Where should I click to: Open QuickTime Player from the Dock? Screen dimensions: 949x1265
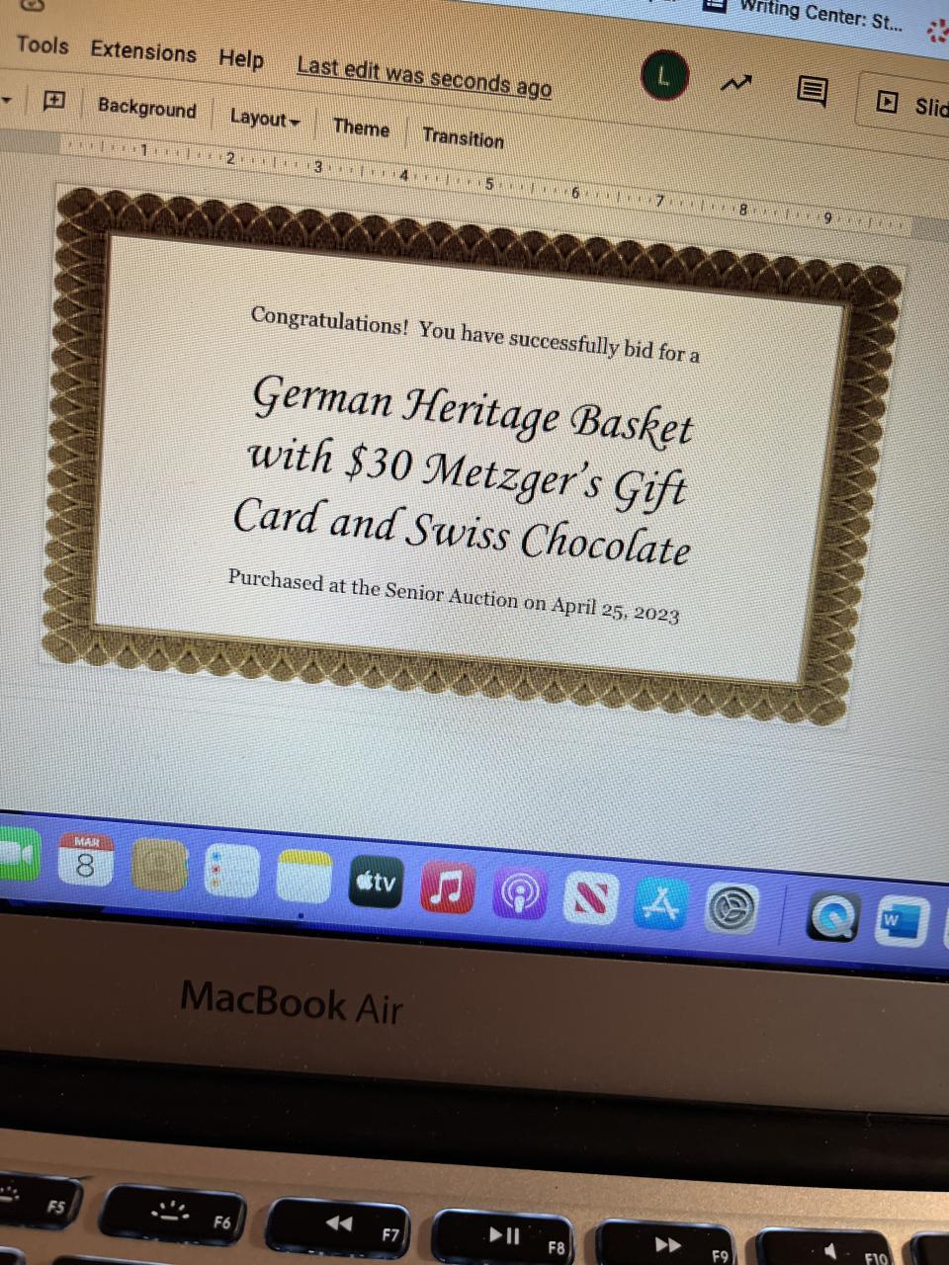[x=832, y=918]
